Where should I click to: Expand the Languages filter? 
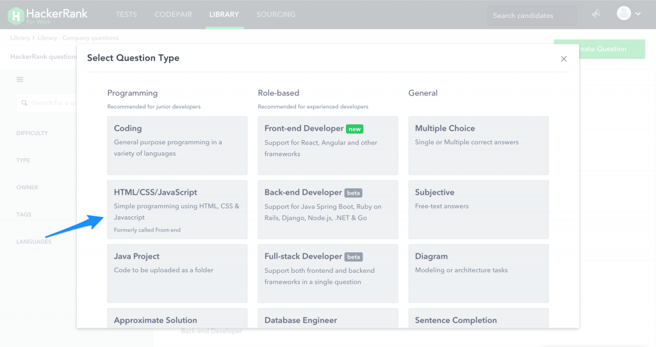pyautogui.click(x=34, y=241)
